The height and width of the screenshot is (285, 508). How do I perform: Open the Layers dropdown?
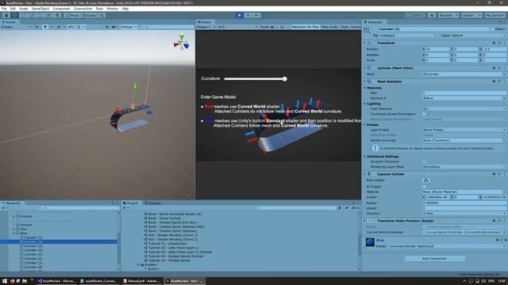(x=471, y=15)
